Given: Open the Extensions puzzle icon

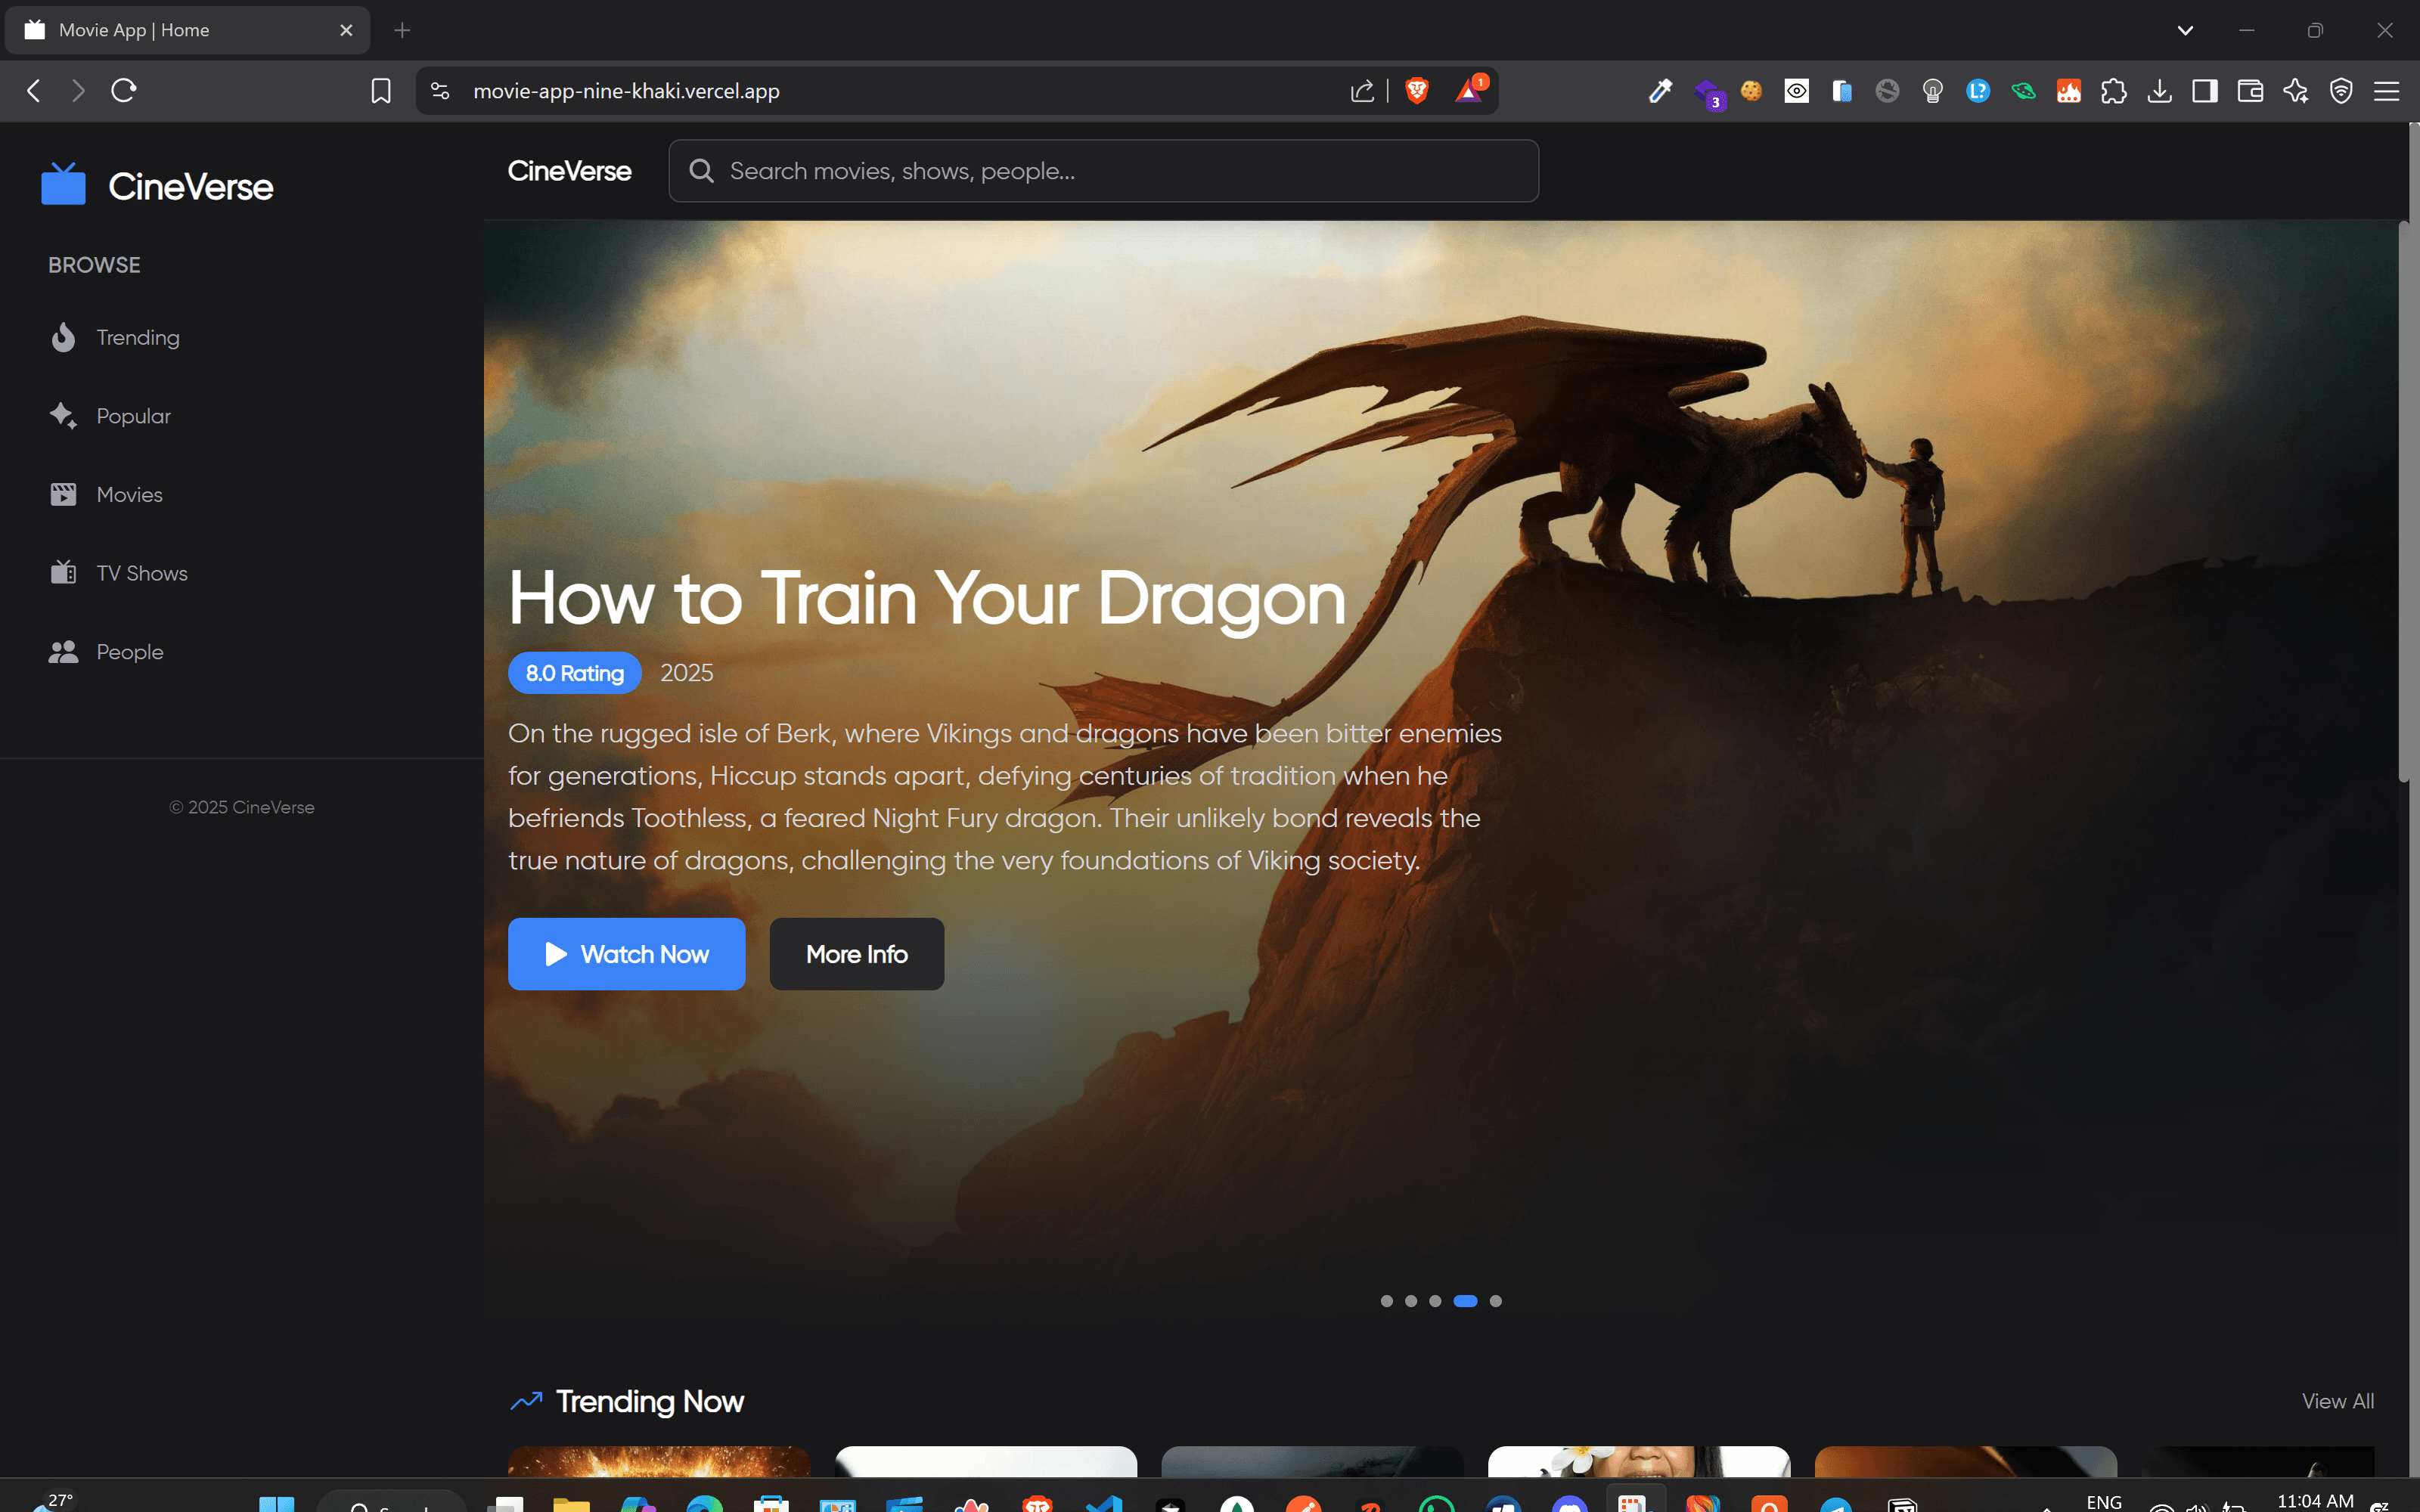Looking at the screenshot, I should click(x=2114, y=91).
